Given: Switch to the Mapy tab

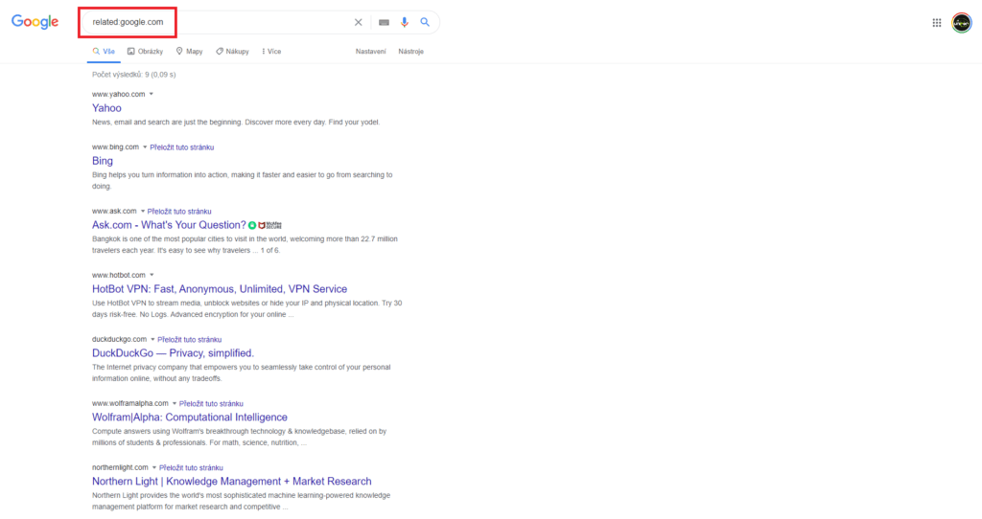Looking at the screenshot, I should [x=189, y=51].
